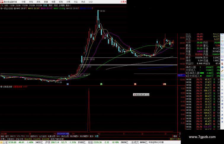Apply the MA2 indicator

58,136
